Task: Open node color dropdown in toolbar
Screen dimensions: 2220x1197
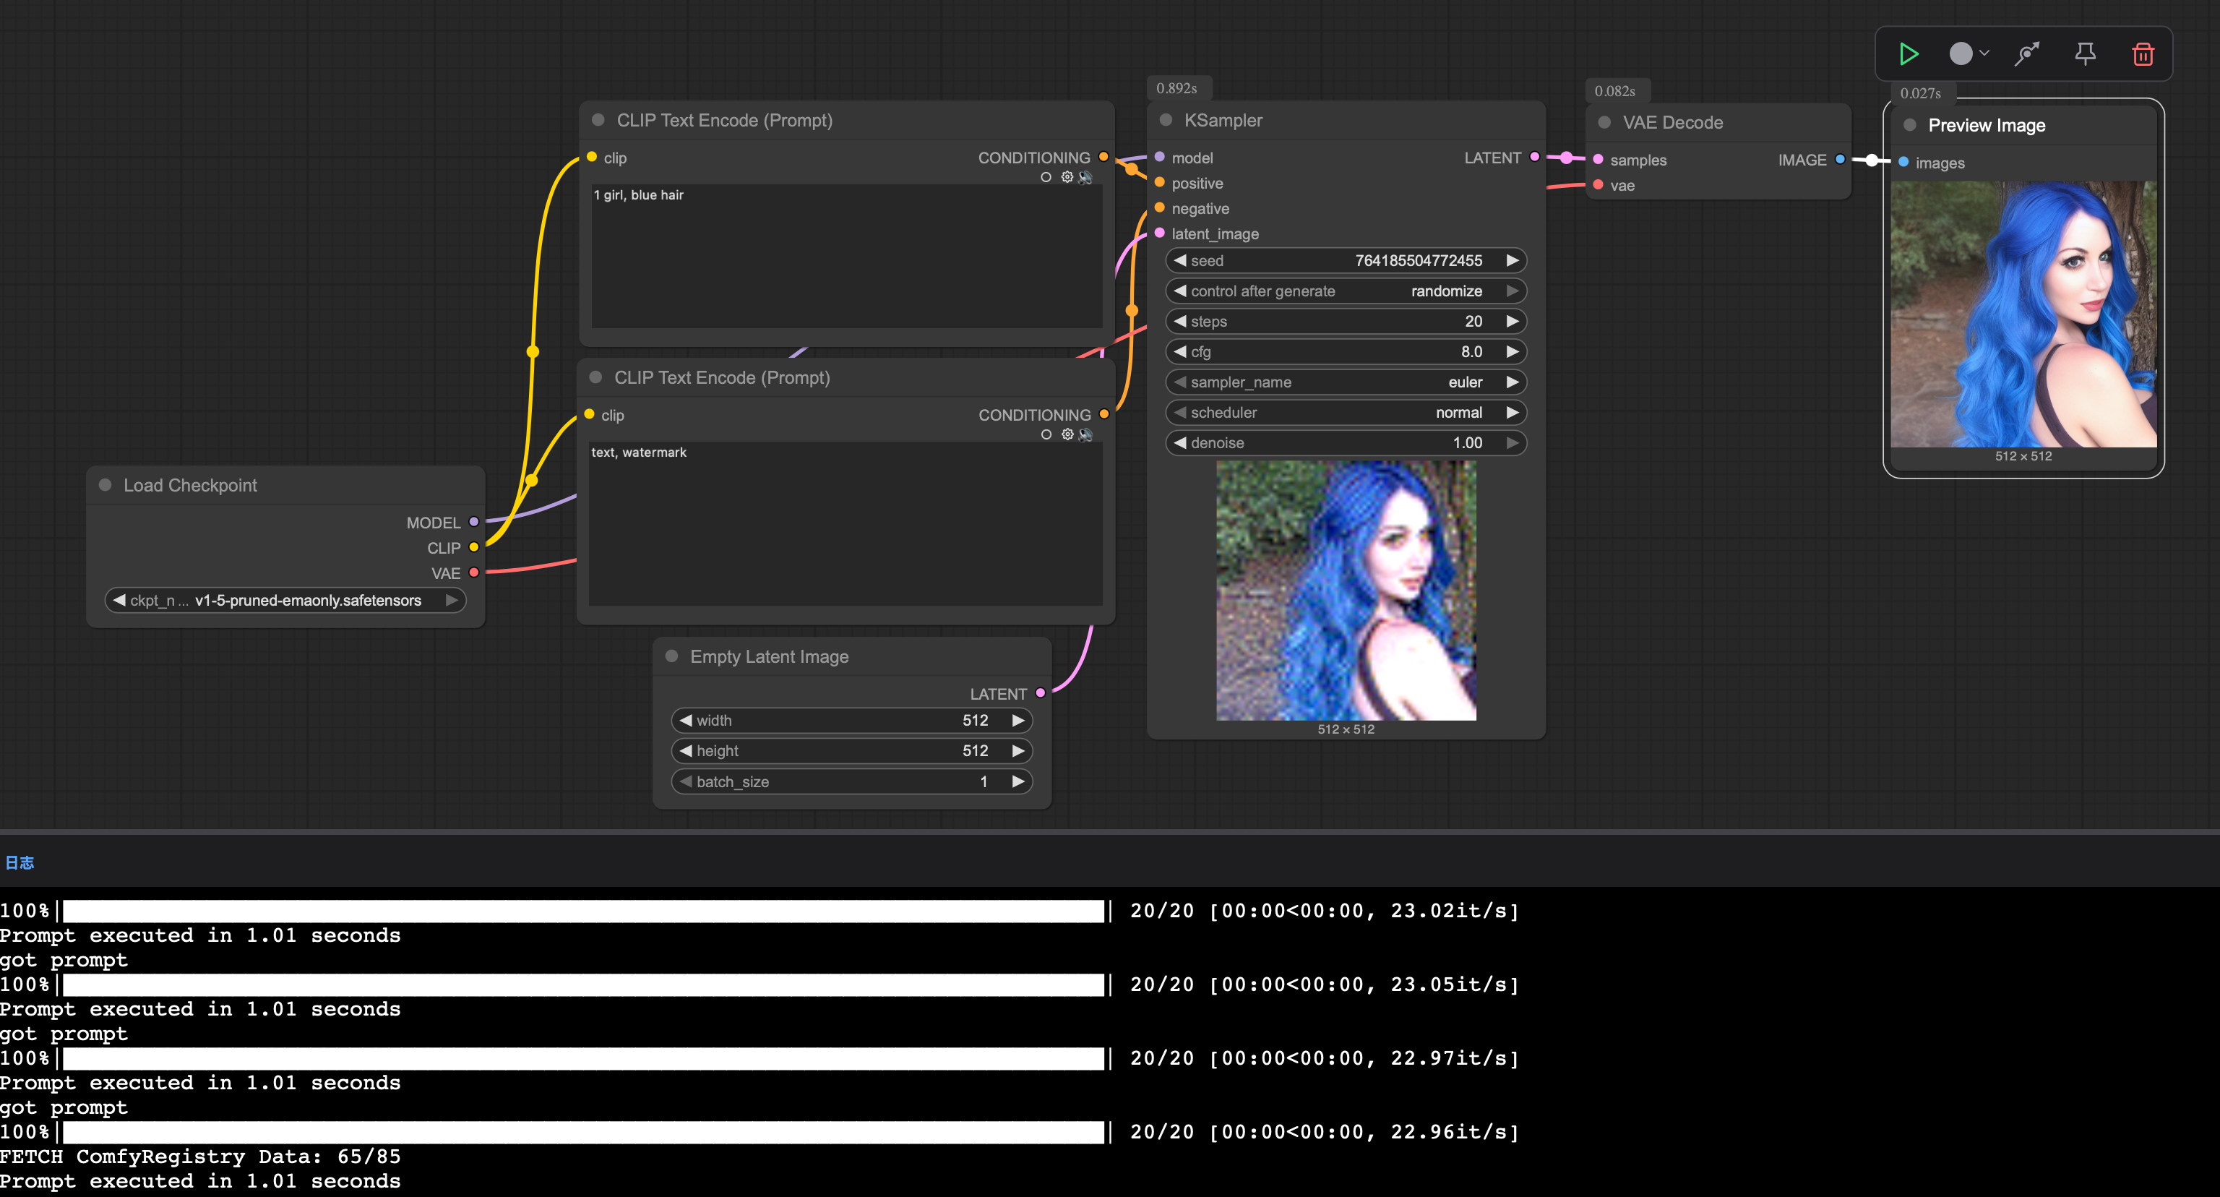Action: tap(1969, 54)
